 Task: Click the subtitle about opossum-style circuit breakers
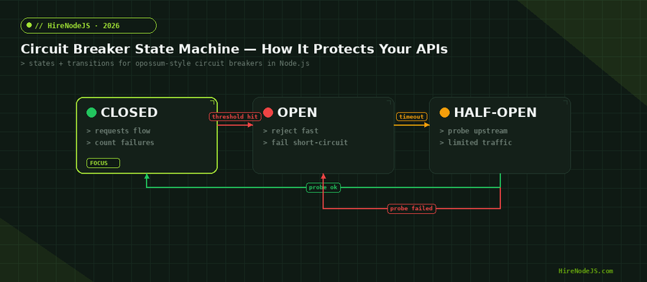pos(165,63)
